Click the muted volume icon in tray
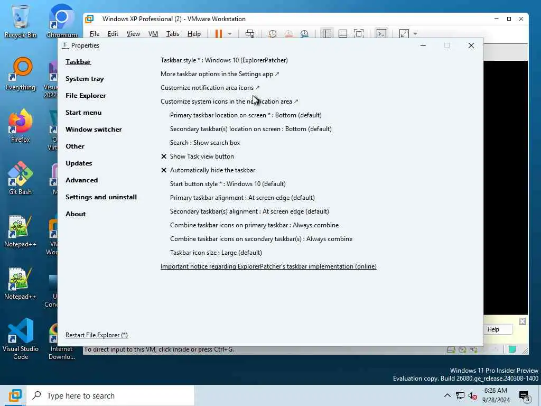The height and width of the screenshot is (406, 541). click(x=472, y=395)
